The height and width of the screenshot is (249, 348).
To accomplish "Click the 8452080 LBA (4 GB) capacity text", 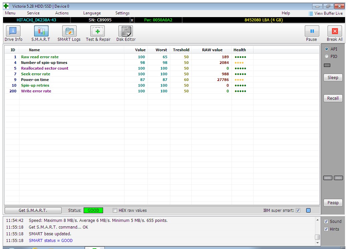I will (x=264, y=20).
